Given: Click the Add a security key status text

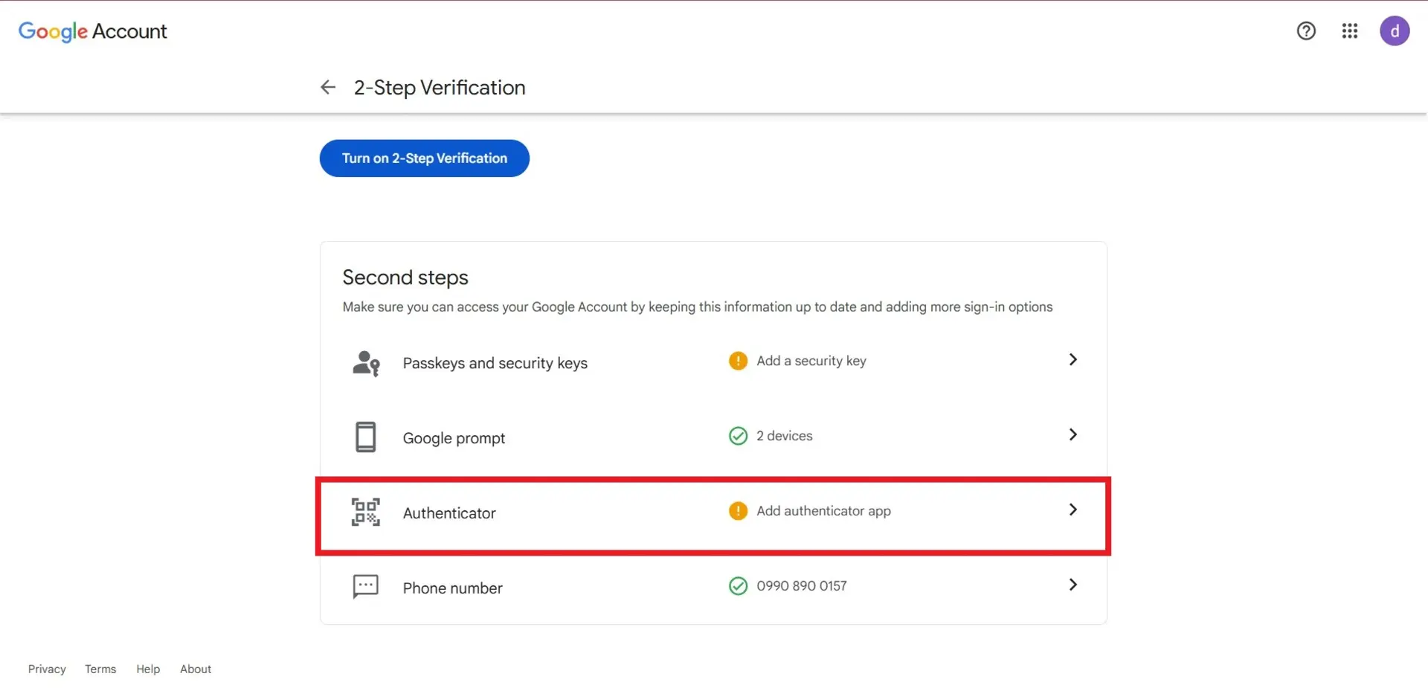Looking at the screenshot, I should 811,361.
